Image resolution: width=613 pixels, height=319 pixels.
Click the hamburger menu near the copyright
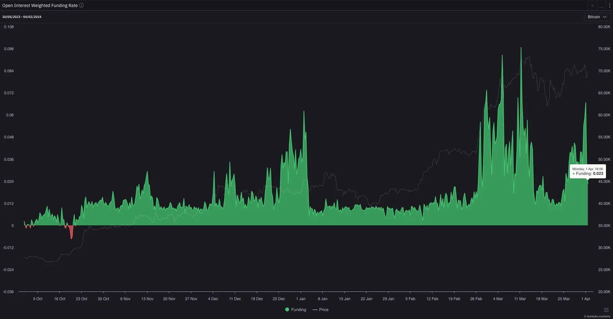(x=606, y=310)
